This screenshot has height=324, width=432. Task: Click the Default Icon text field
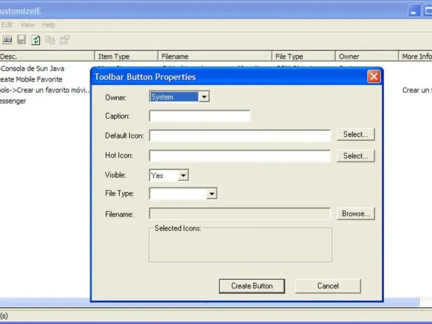(240, 136)
